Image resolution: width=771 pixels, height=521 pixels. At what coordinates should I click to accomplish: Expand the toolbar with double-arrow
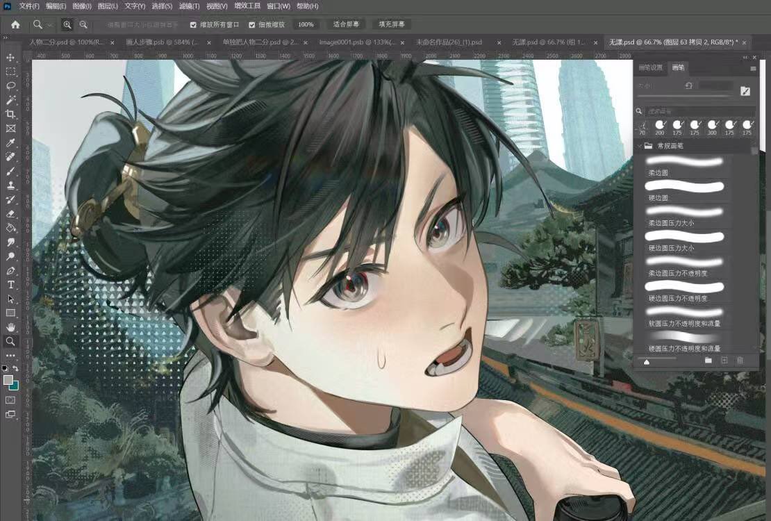point(6,38)
